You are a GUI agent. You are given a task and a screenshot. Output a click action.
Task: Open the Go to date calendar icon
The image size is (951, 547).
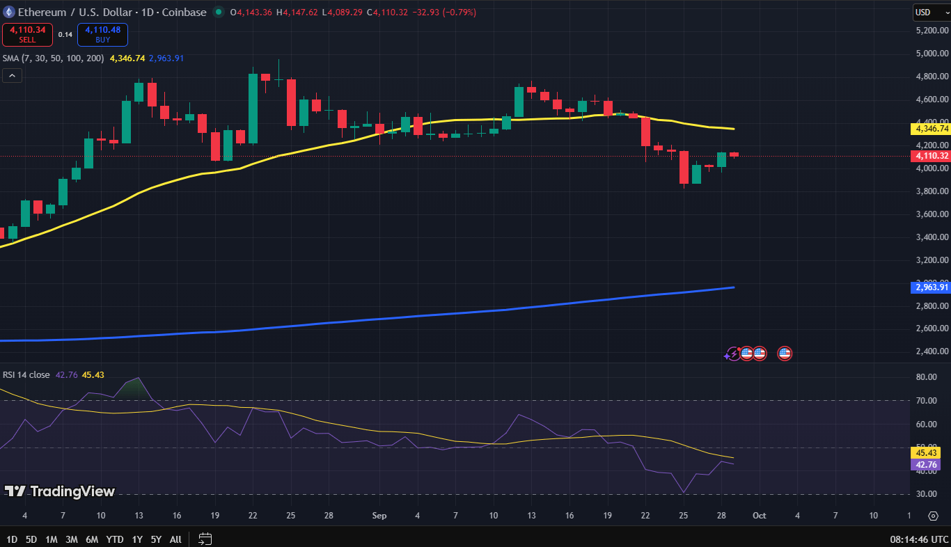205,539
